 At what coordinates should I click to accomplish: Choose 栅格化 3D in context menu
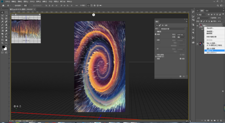coord(214,50)
